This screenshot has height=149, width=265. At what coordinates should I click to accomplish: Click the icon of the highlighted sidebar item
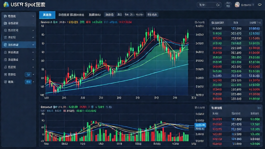(x=5, y=45)
